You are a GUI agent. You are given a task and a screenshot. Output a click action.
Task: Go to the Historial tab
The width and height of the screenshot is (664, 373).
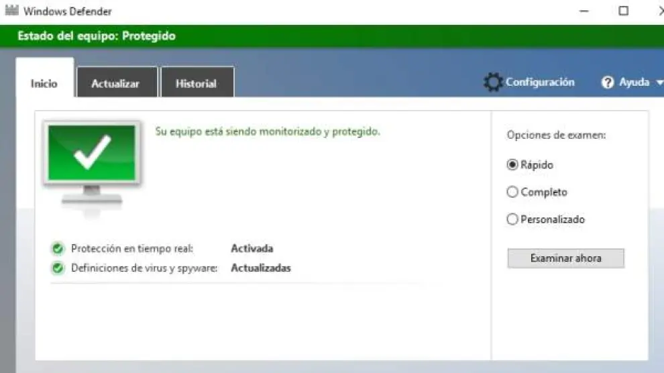tap(196, 84)
